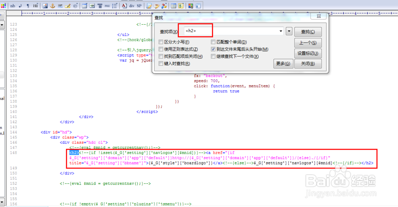
Task: Open the checklist toolbar icon
Action: coord(181,6)
